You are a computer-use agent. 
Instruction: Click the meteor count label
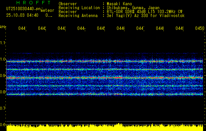coord(47,10)
